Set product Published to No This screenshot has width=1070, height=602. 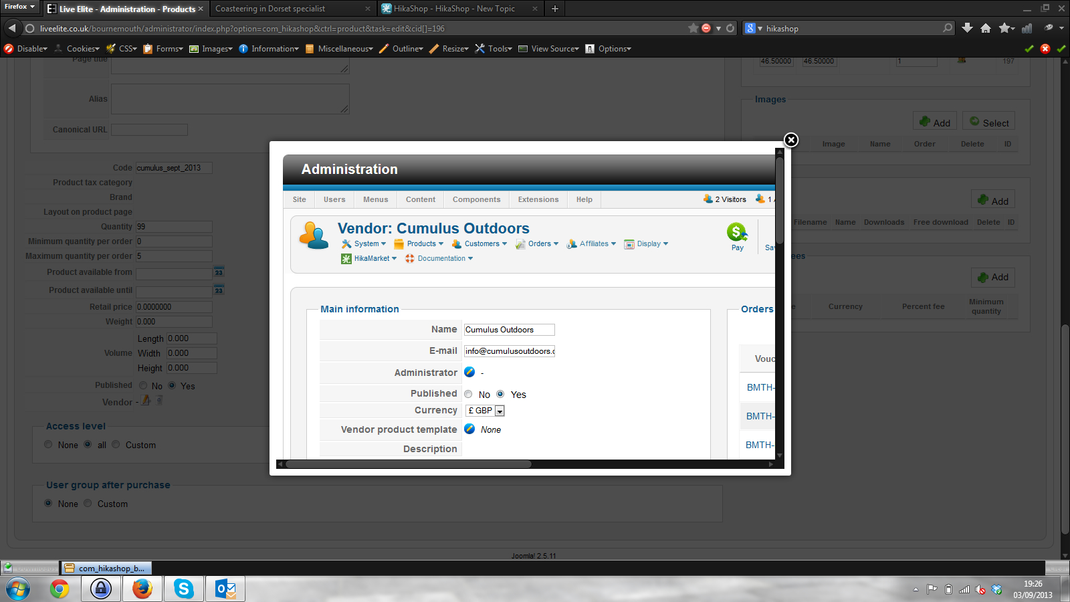(143, 385)
